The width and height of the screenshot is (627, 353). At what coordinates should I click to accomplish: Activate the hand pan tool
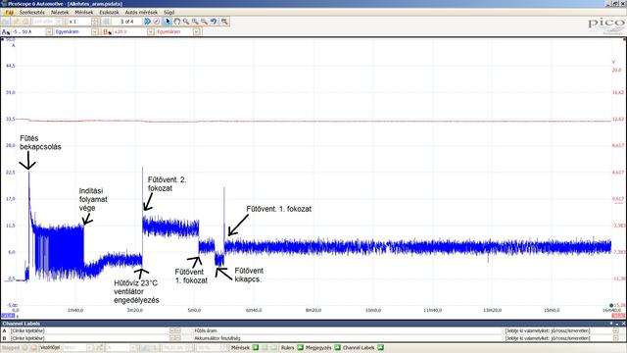point(176,22)
